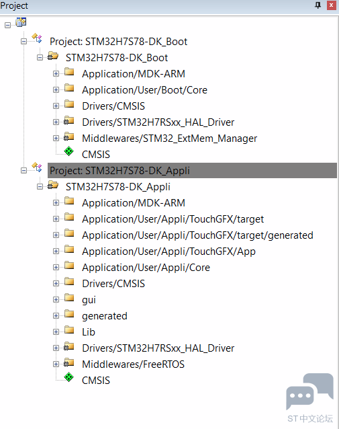
Task: Select 'Application/User/Boot/Core' label
Action: pos(144,90)
